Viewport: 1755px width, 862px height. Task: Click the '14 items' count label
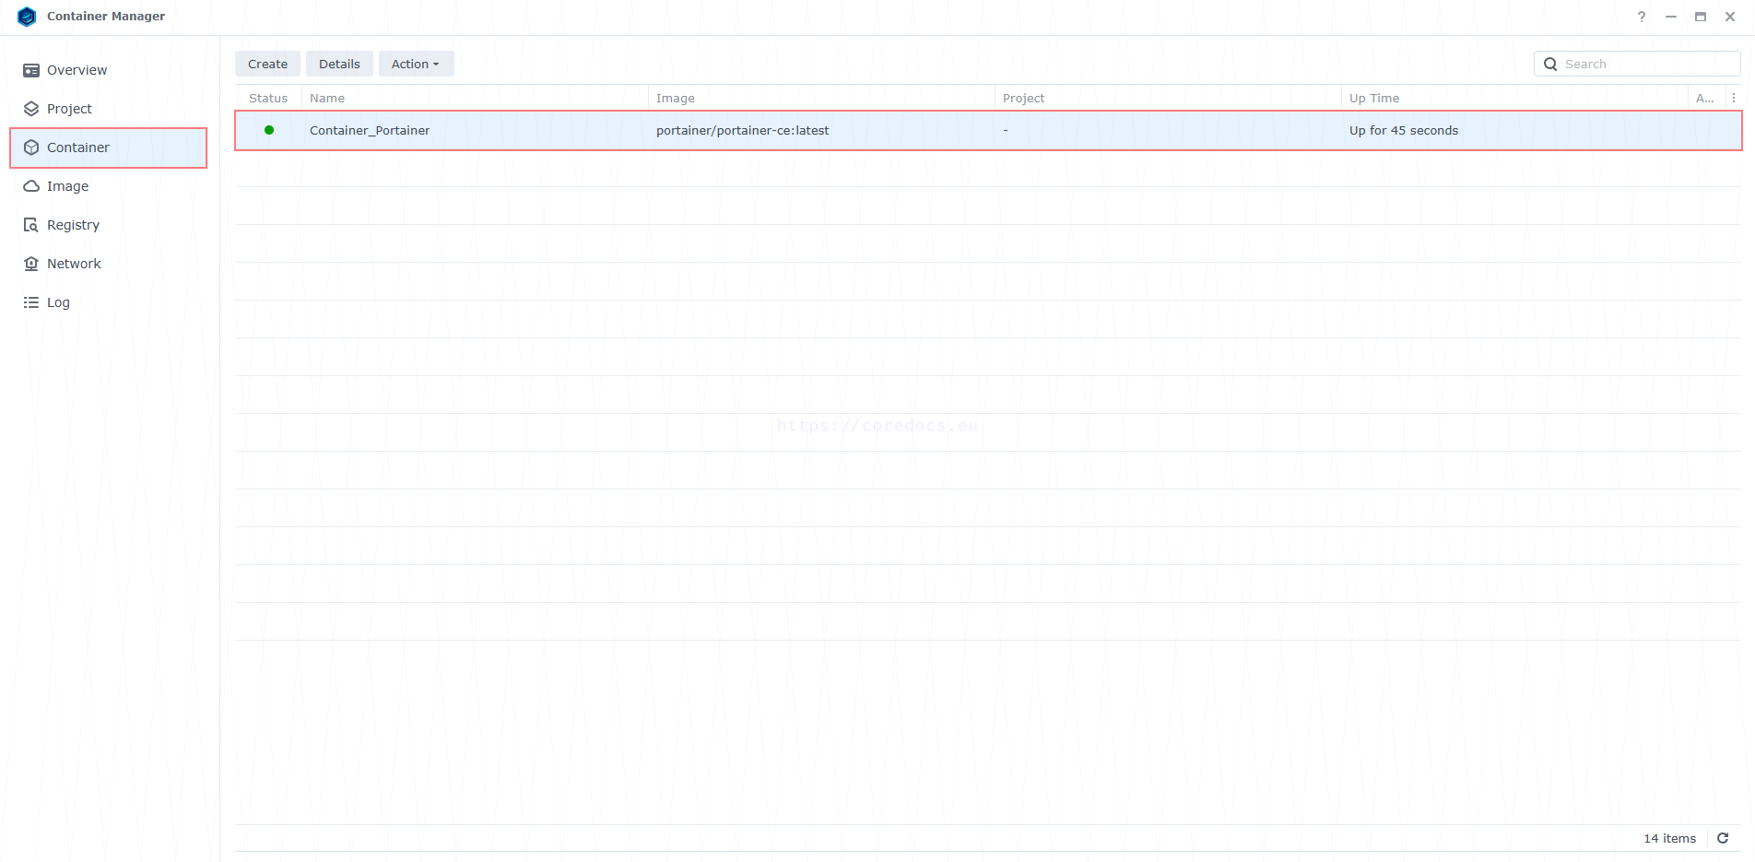pos(1669,838)
